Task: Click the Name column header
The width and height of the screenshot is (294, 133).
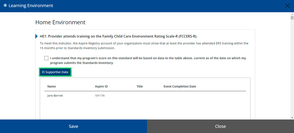Action: pyautogui.click(x=51, y=87)
